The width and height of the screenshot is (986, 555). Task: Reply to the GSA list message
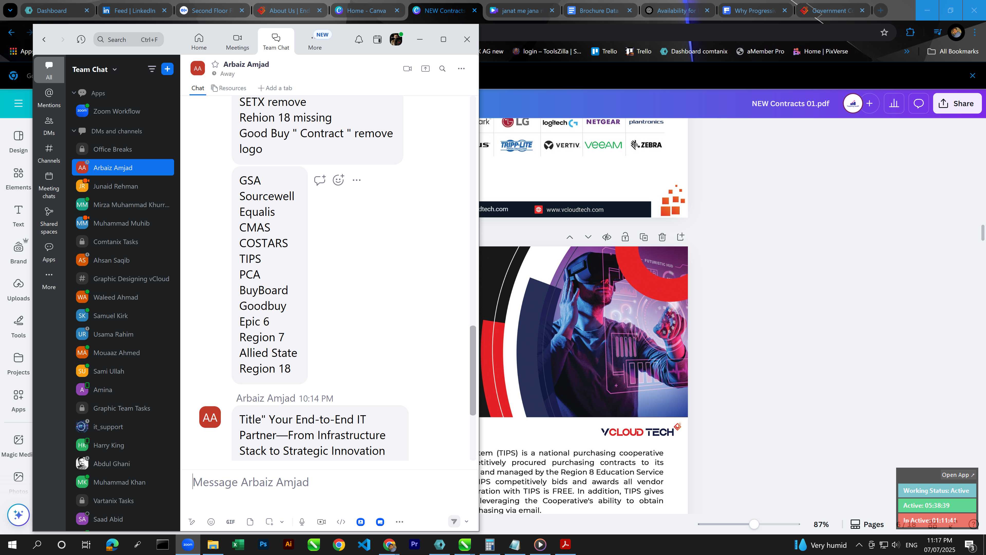click(320, 180)
